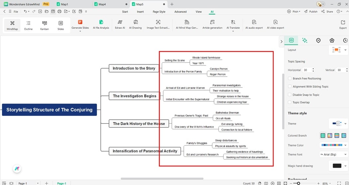
Task: Open the Page Style tab
Action: [159, 12]
